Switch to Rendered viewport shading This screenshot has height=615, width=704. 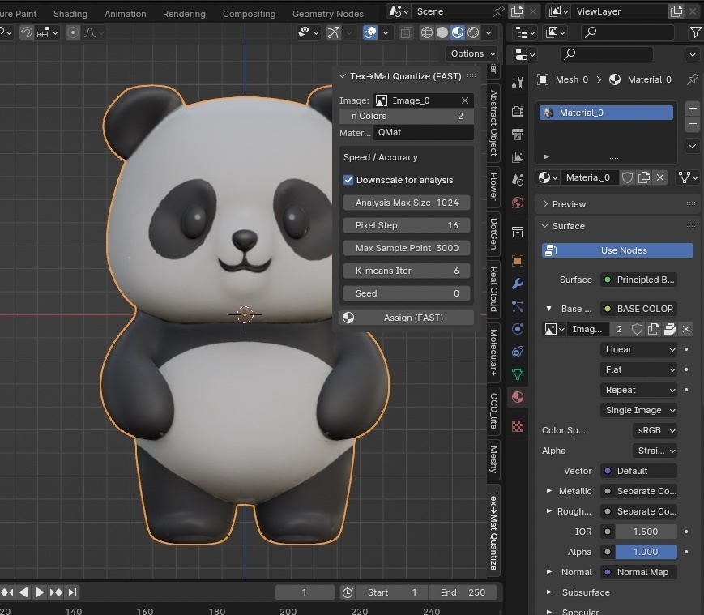[473, 32]
